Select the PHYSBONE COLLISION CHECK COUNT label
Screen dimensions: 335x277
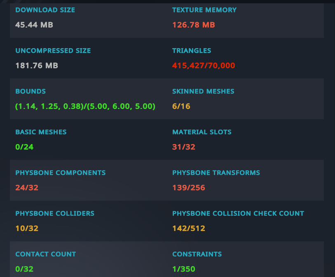pyautogui.click(x=238, y=214)
